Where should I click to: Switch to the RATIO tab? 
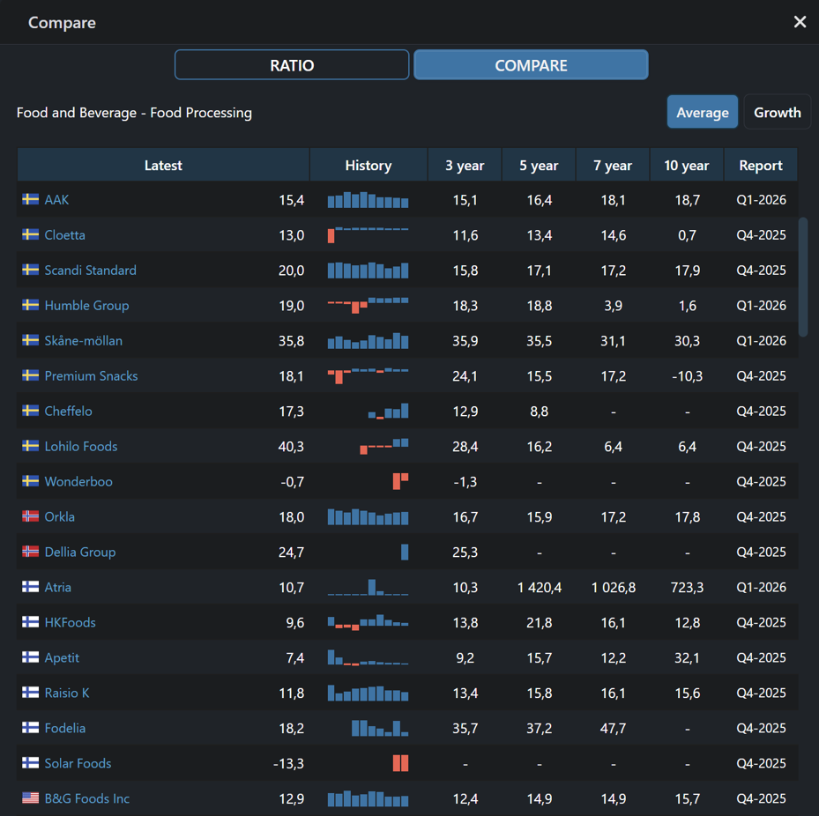[292, 64]
